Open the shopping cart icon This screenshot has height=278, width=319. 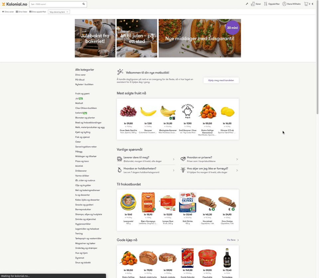pyautogui.click(x=306, y=4)
